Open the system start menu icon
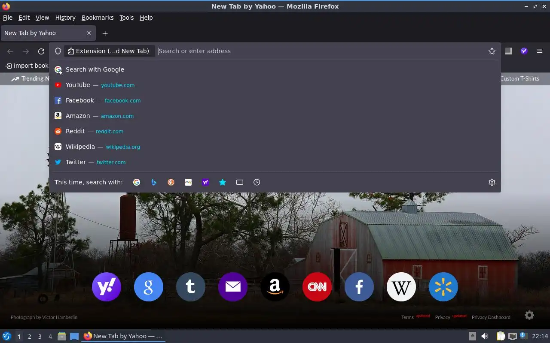 6,336
